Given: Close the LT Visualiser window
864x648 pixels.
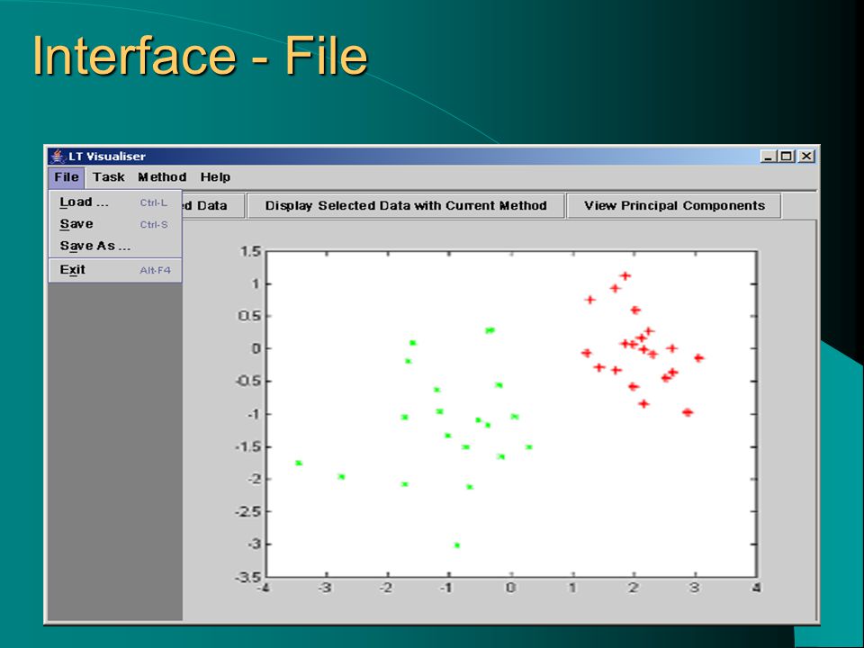Looking at the screenshot, I should point(806,157).
